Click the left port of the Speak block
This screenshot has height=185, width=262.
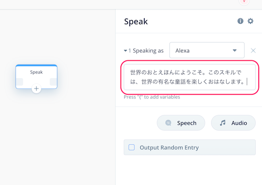click(x=20, y=82)
